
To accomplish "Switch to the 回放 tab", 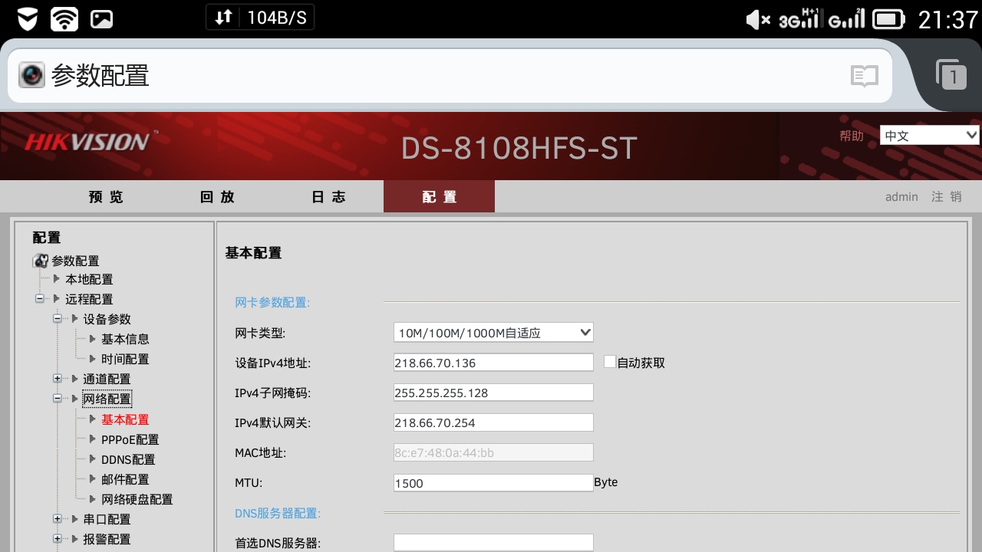I will [x=217, y=197].
